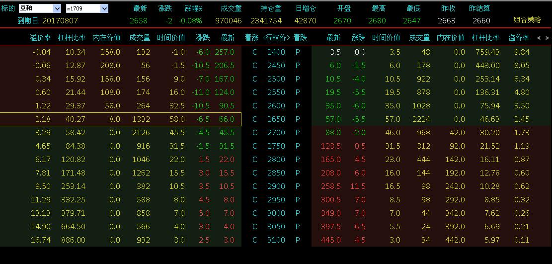This screenshot has width=552, height=264.
Task: Click call premium rate 16.74
Action: click(41, 240)
